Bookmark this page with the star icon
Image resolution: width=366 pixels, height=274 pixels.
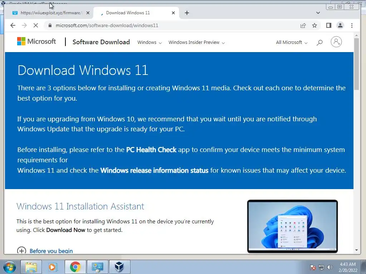coord(315,25)
